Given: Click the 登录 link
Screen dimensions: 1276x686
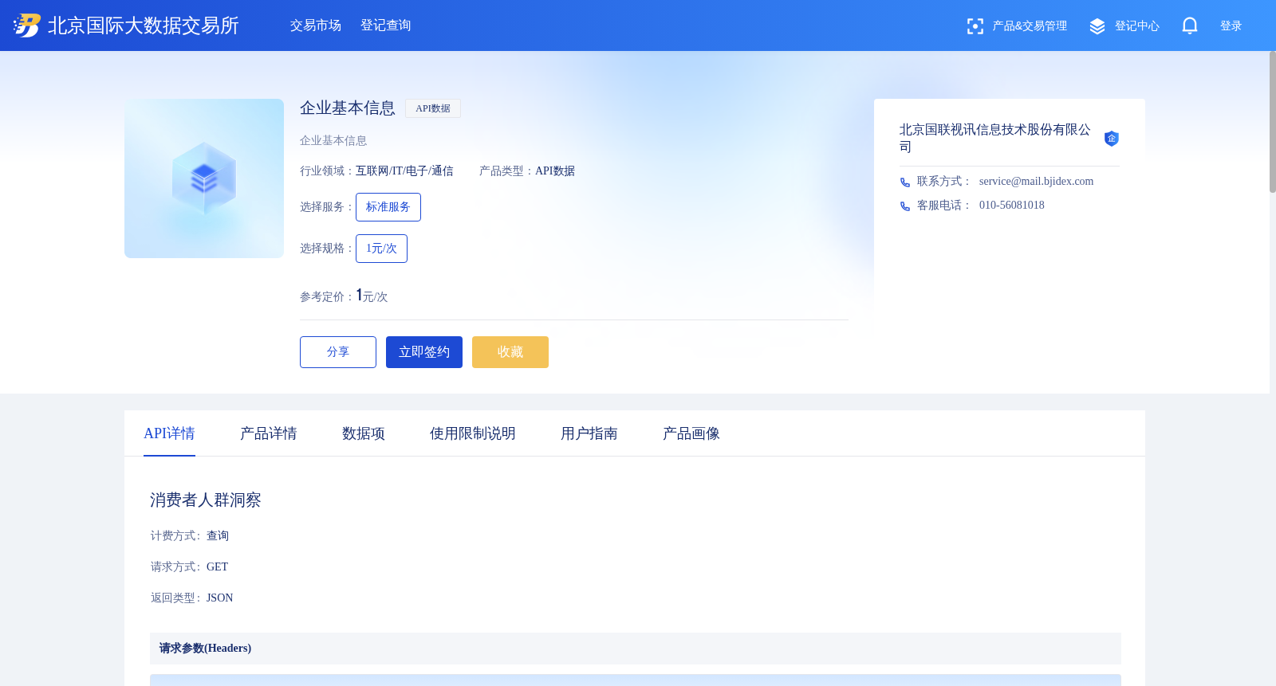Looking at the screenshot, I should point(1231,26).
